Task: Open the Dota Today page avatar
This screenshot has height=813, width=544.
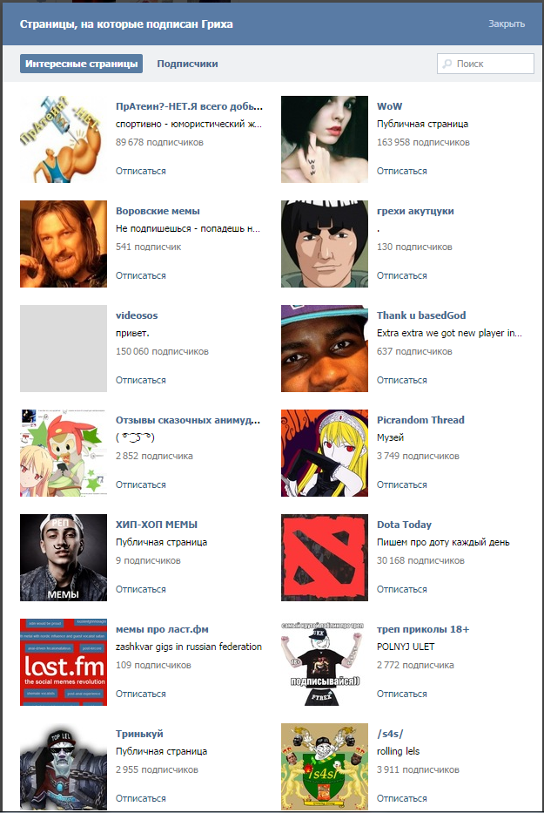Action: (325, 558)
